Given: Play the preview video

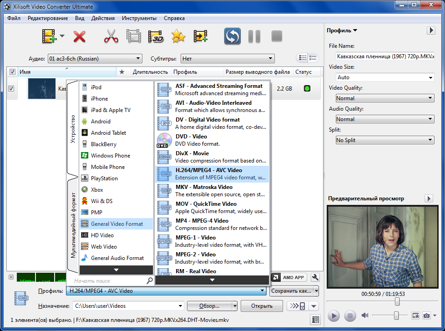Looking at the screenshot, I should [x=334, y=316].
